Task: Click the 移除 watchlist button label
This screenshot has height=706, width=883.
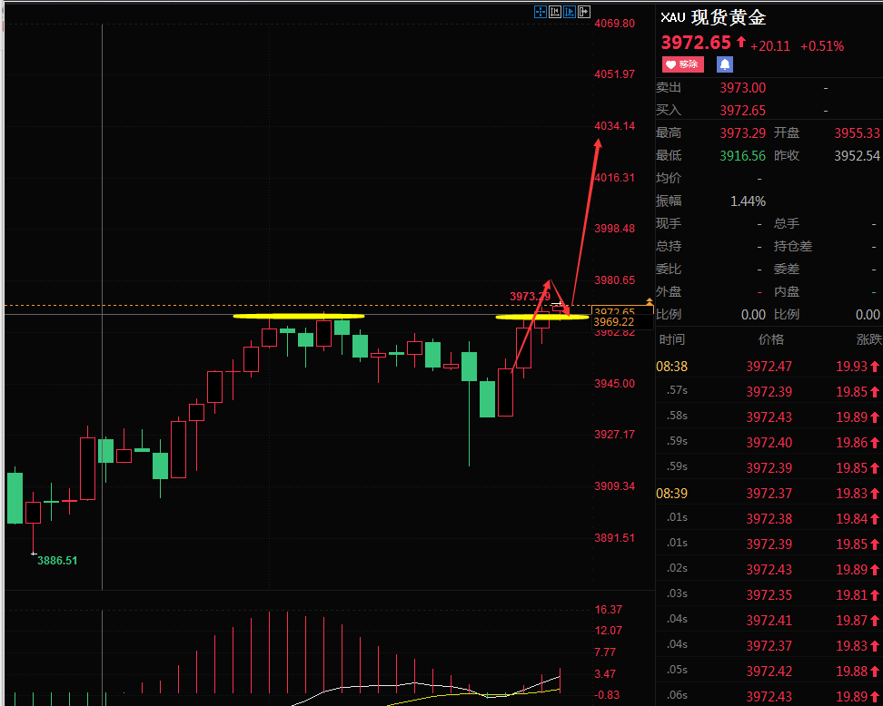Action: (x=689, y=64)
